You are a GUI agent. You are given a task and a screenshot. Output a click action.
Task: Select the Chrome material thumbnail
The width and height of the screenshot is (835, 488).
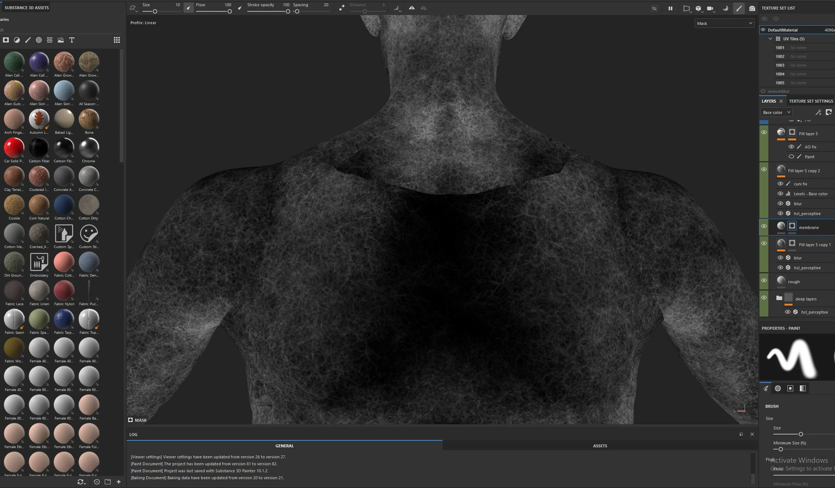[x=89, y=148]
